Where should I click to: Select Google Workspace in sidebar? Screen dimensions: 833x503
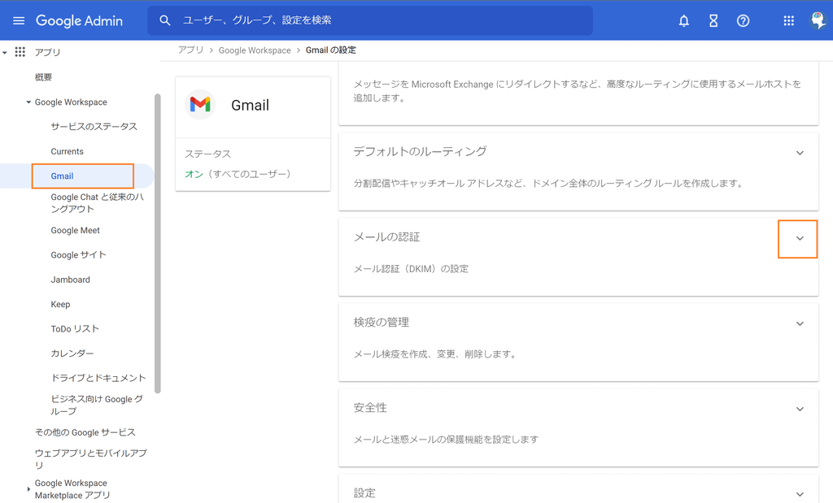[x=71, y=102]
